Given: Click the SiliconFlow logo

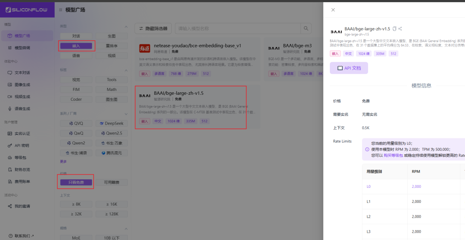Looking at the screenshot, I should pos(26,10).
